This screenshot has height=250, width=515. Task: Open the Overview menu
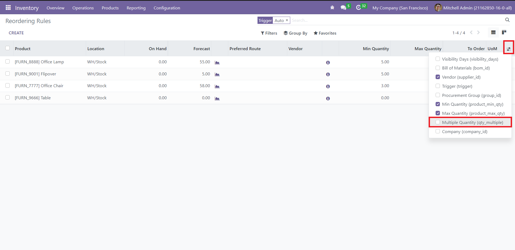point(56,8)
